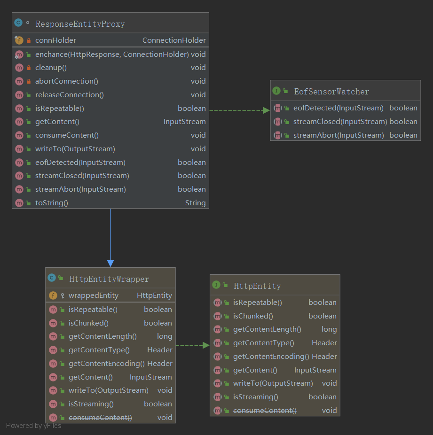Screen dimensions: 433x435
Task: Click the method icon of enchance(HttpResponse, ConnectionHolder)
Action: click(x=19, y=54)
